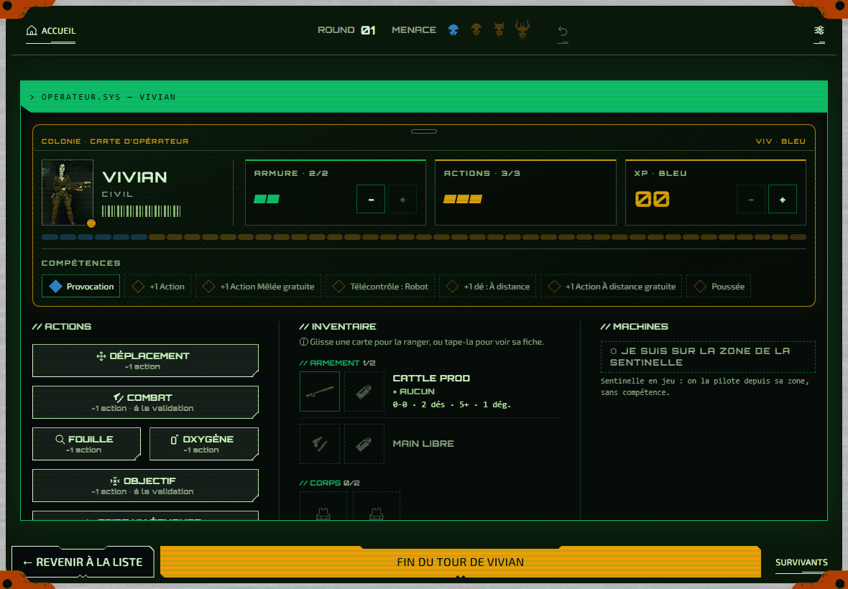Image resolution: width=848 pixels, height=589 pixels.
Task: Select Je suis sur la zone de la Sentinelle
Action: click(708, 357)
